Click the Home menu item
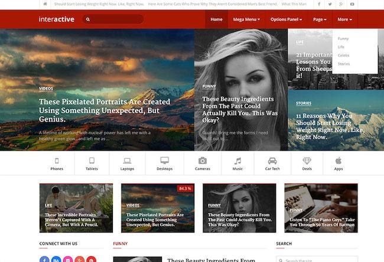 coord(216,19)
